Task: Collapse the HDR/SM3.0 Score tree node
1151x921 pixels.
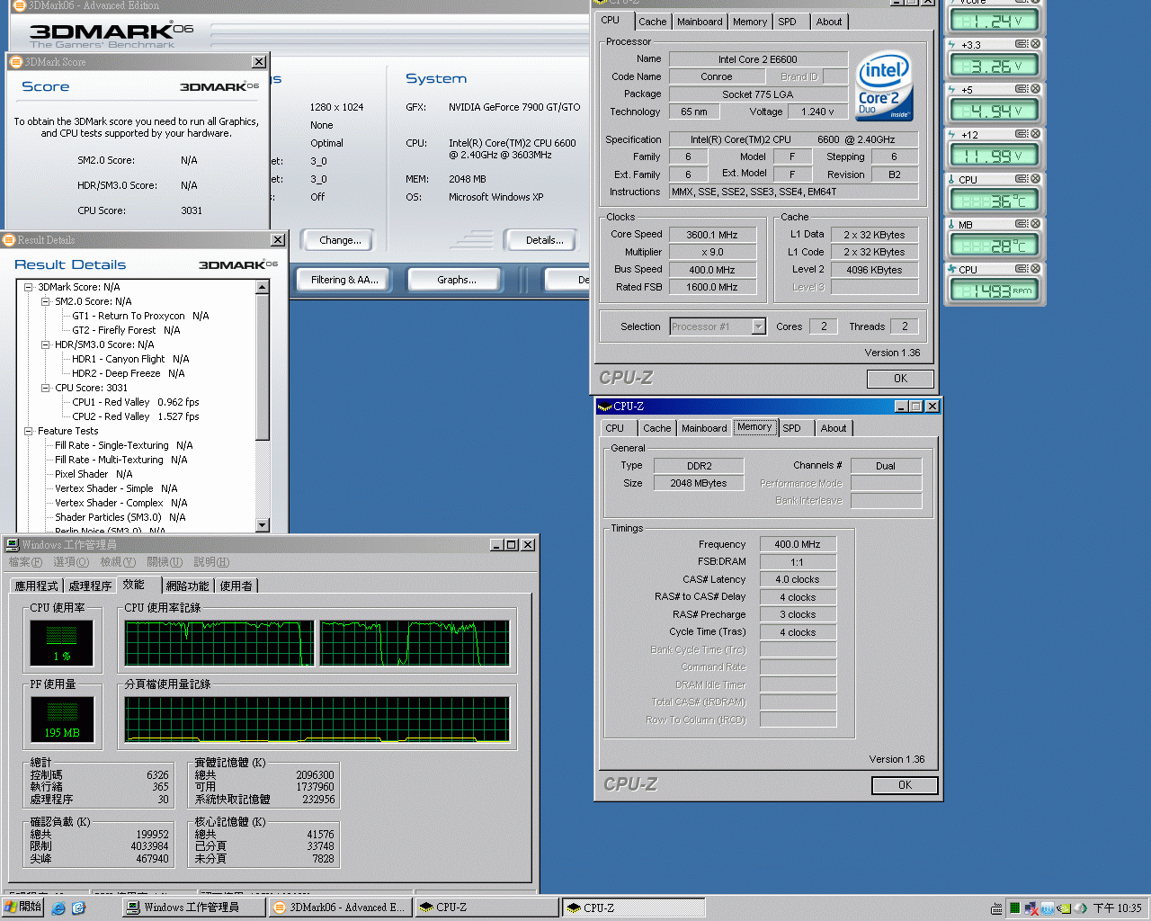Action: tap(46, 344)
